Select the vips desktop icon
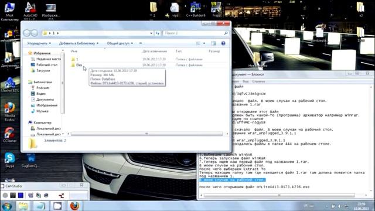Viewport: 375px width, 211px height. 175,9
